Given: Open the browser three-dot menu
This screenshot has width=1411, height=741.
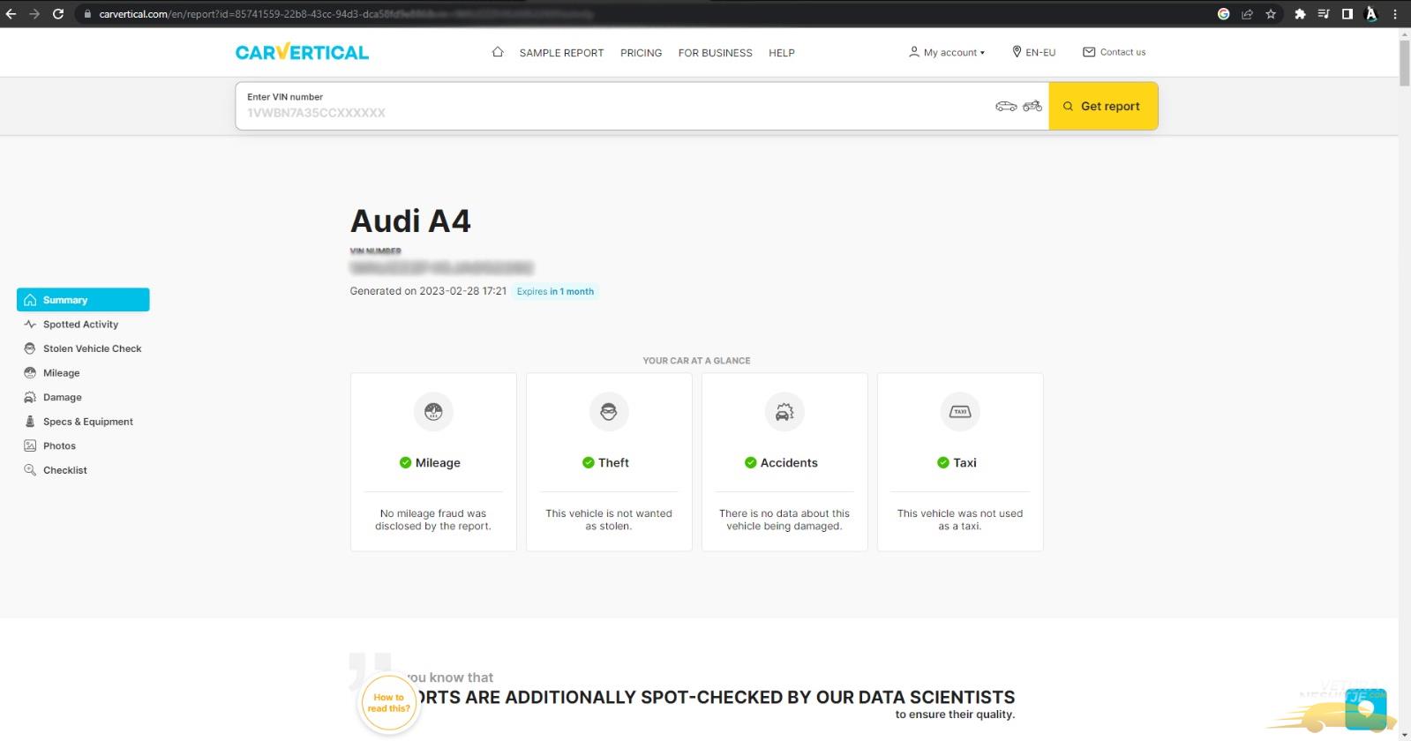Looking at the screenshot, I should [x=1395, y=14].
